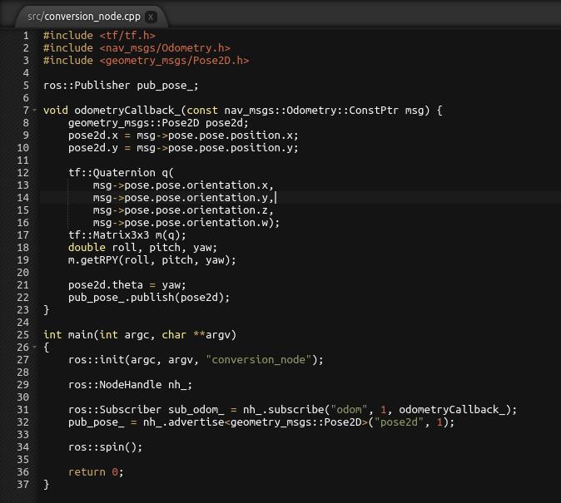This screenshot has height=503, width=561.
Task: Click on 'double roll, pitch, yaw;' line
Action: coord(142,248)
